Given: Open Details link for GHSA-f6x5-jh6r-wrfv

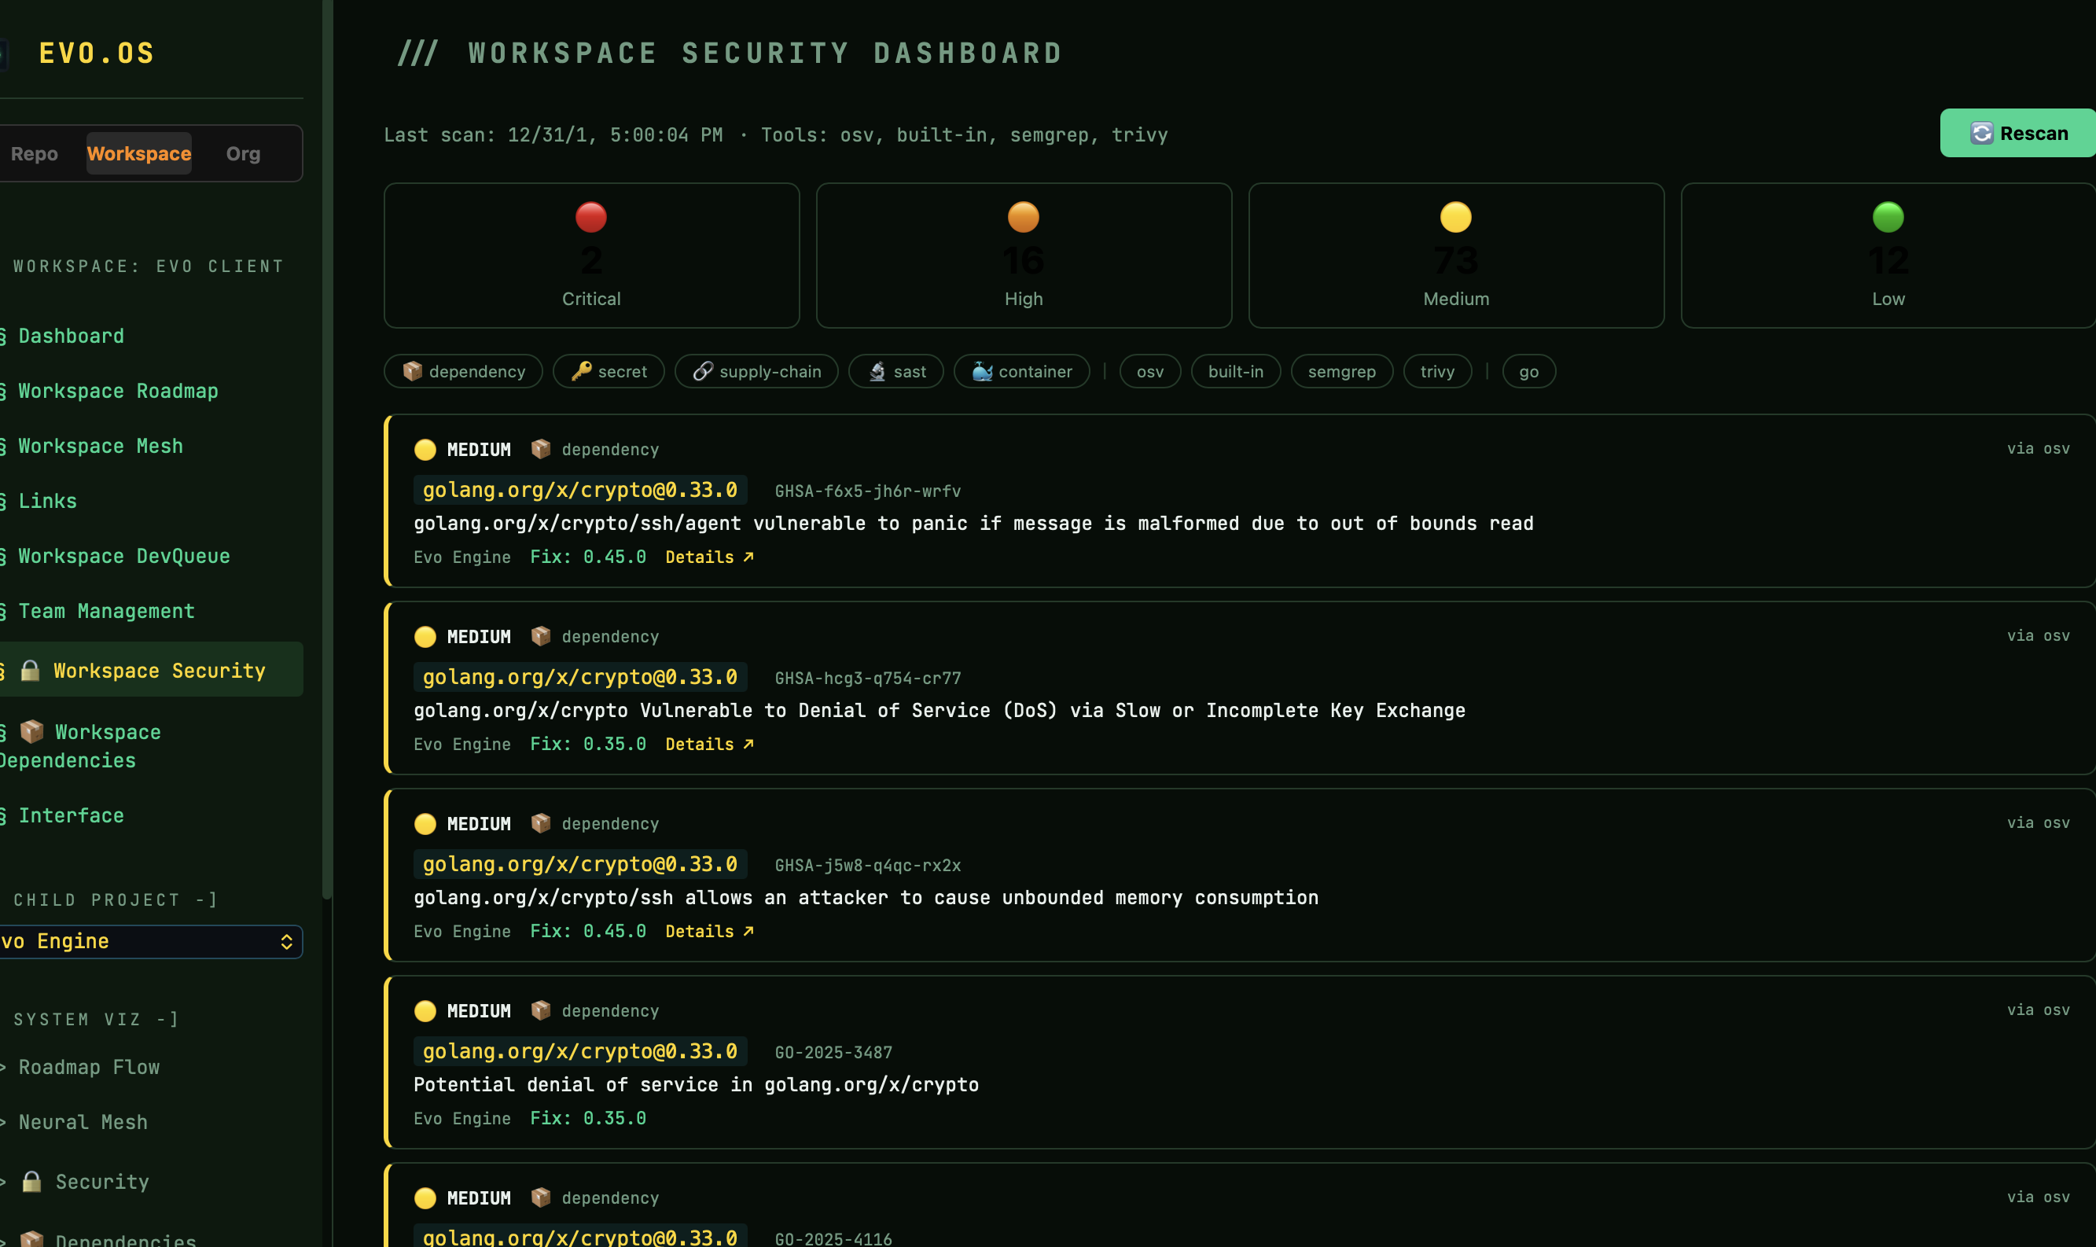Looking at the screenshot, I should click(x=709, y=557).
